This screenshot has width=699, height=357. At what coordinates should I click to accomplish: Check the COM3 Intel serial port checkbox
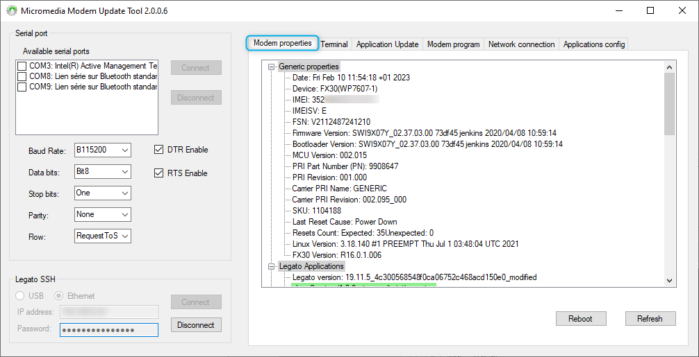coord(22,67)
